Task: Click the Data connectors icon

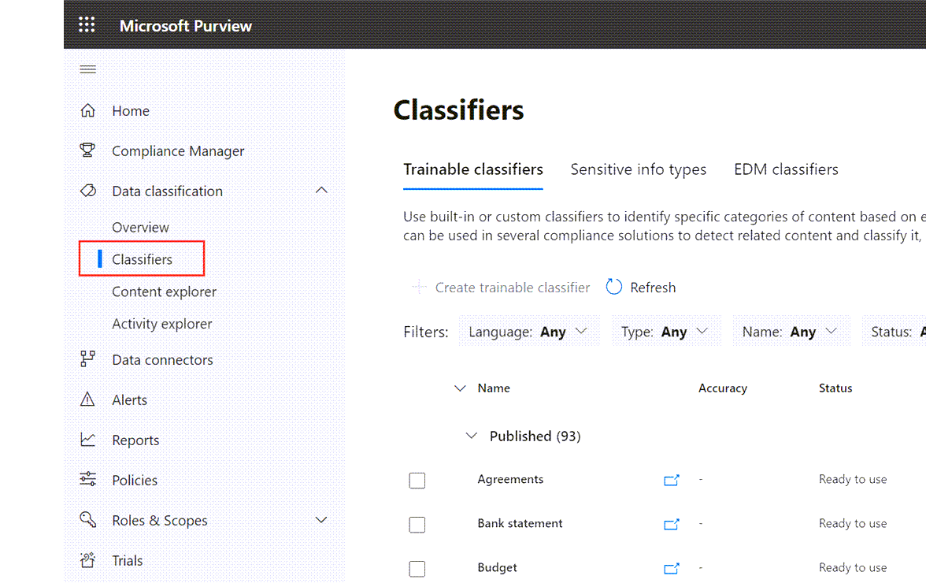Action: pyautogui.click(x=88, y=360)
